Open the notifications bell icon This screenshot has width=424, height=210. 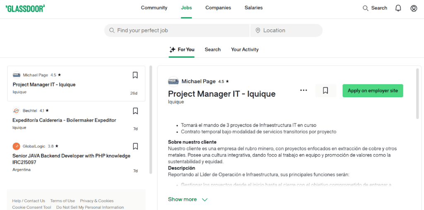point(398,8)
